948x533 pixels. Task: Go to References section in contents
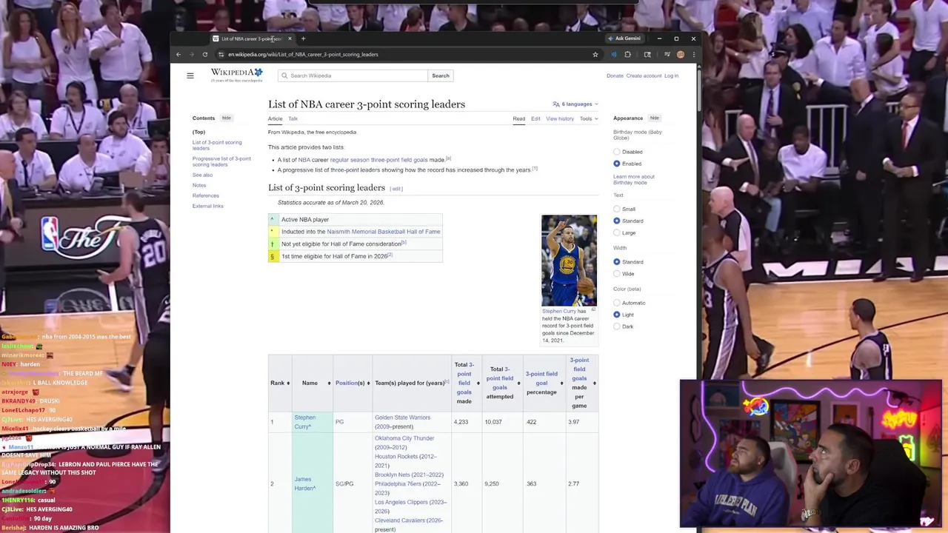[x=206, y=195]
